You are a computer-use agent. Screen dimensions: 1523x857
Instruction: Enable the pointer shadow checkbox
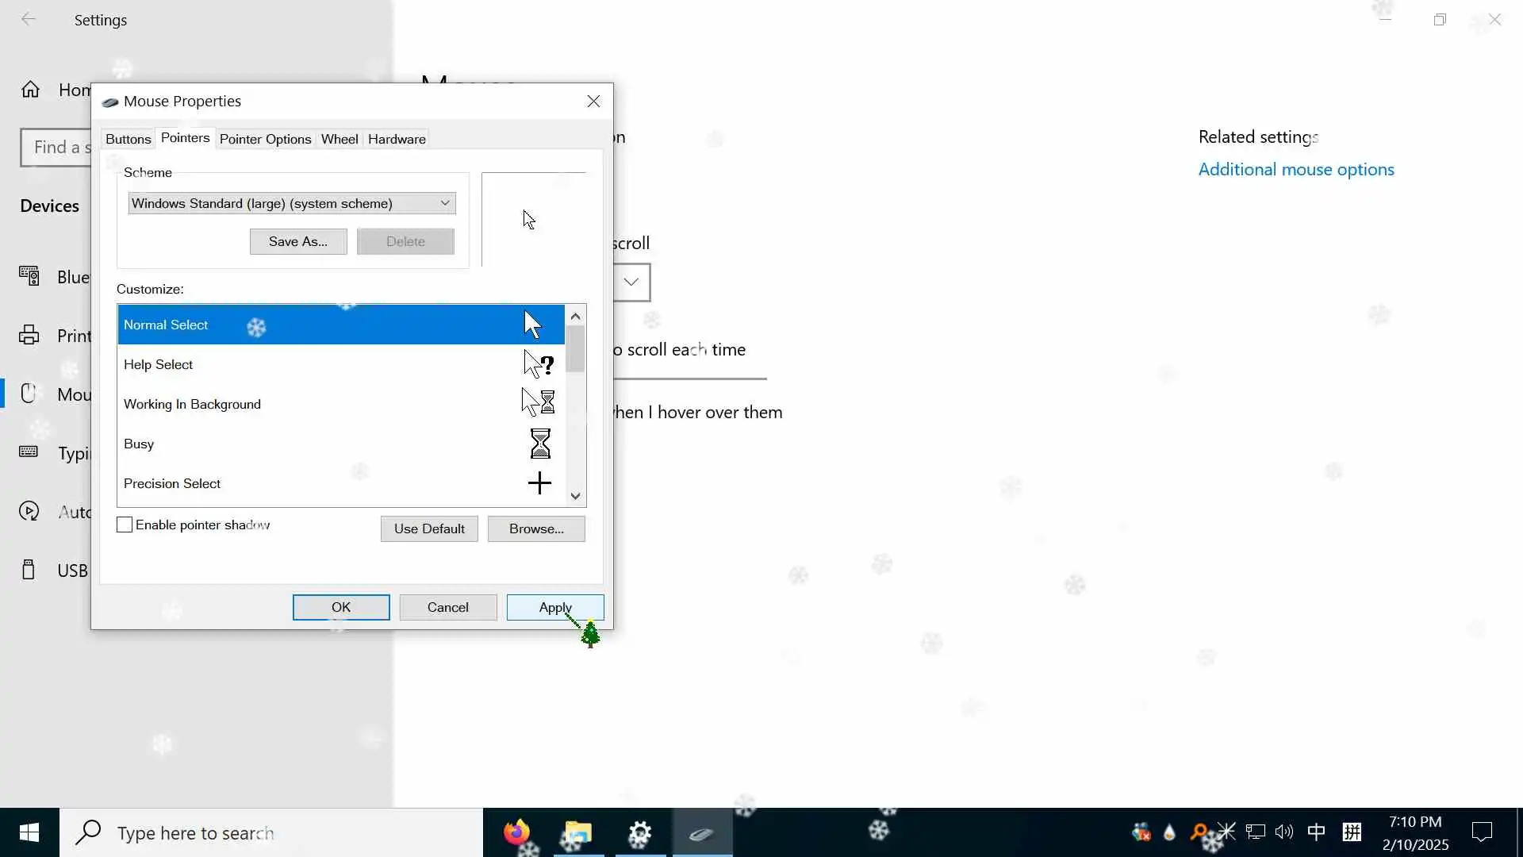[125, 525]
